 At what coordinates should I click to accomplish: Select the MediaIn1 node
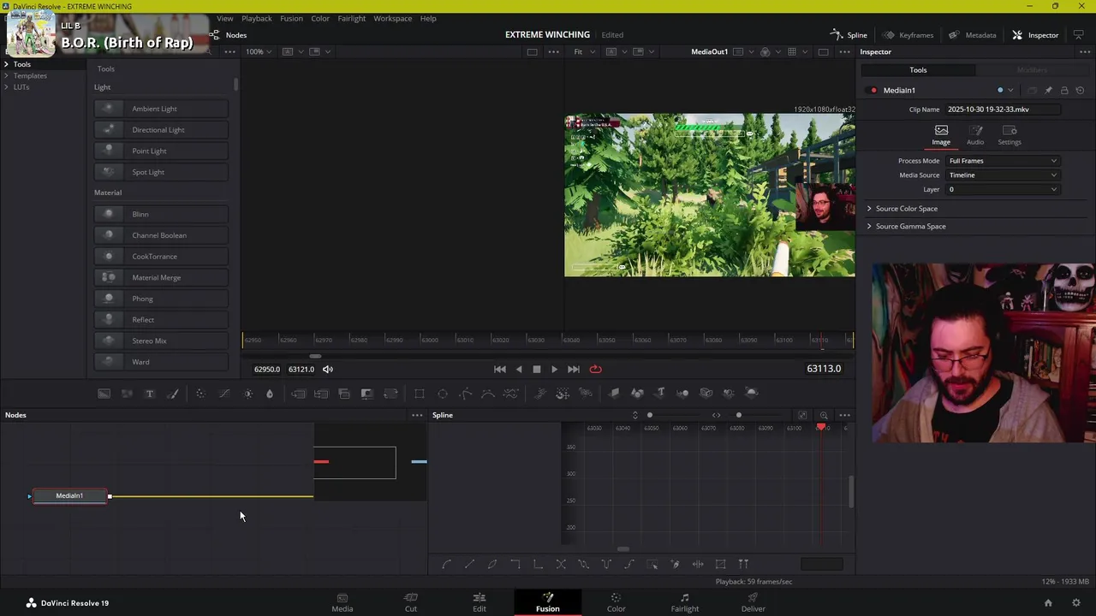[69, 496]
